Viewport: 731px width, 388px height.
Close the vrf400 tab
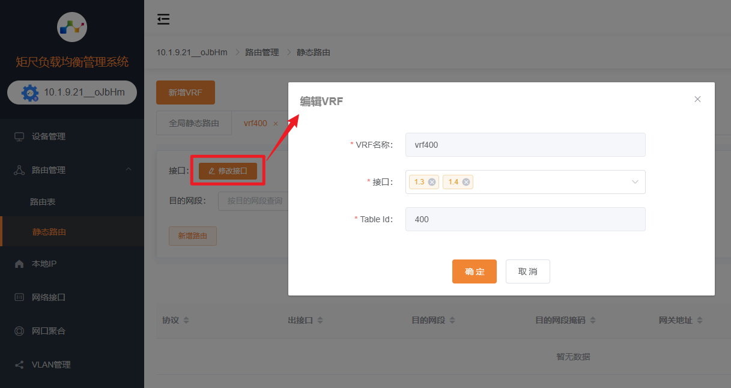(x=276, y=124)
